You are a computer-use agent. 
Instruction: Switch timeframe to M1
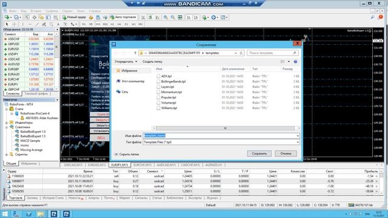84,24
